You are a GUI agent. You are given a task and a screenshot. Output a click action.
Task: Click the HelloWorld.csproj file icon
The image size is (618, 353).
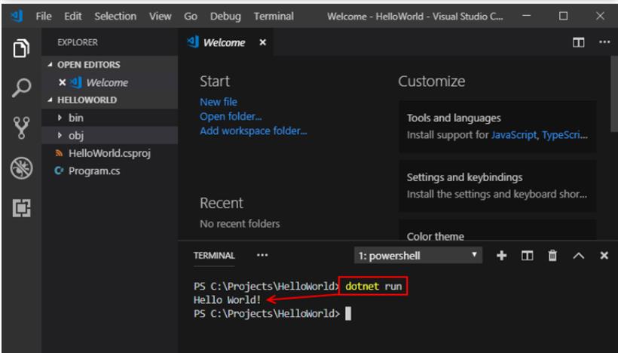pos(59,153)
